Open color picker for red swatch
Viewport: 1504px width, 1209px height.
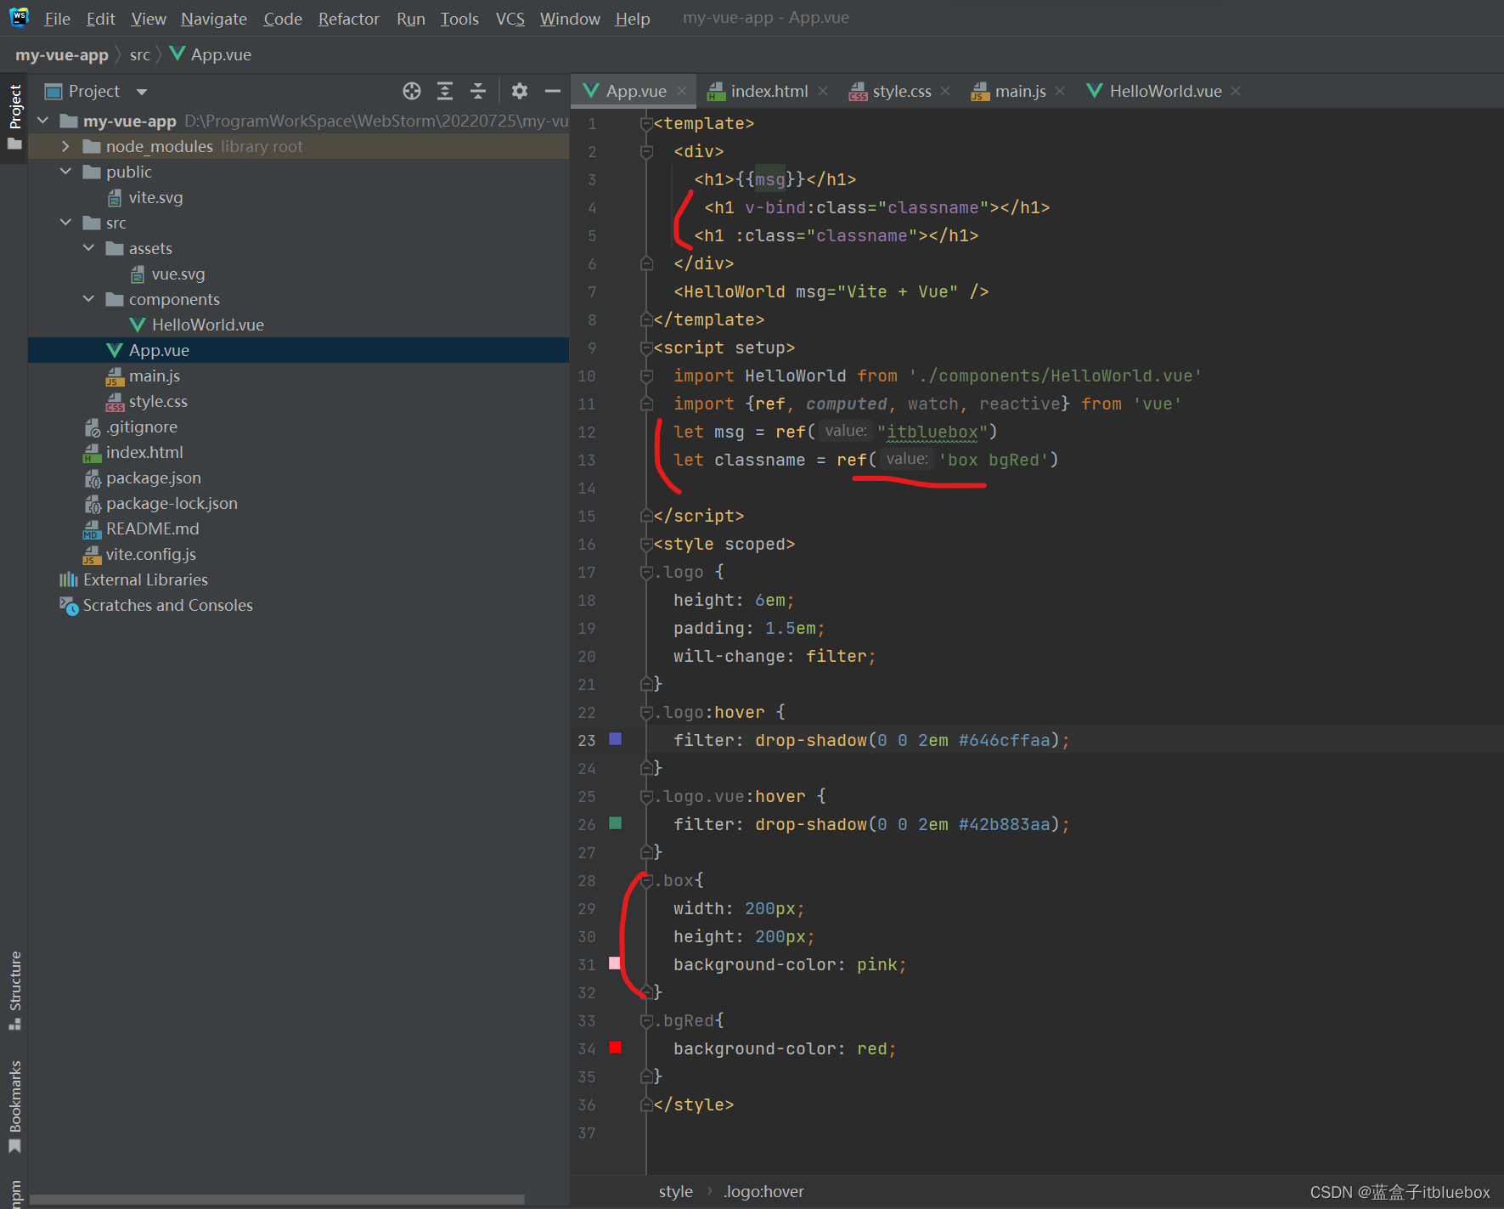[x=616, y=1048]
